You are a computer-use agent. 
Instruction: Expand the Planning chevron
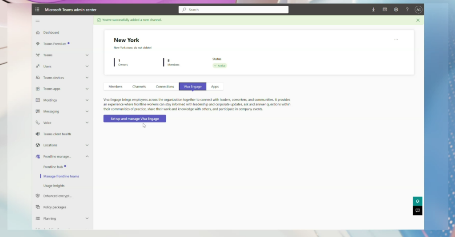pos(87,218)
